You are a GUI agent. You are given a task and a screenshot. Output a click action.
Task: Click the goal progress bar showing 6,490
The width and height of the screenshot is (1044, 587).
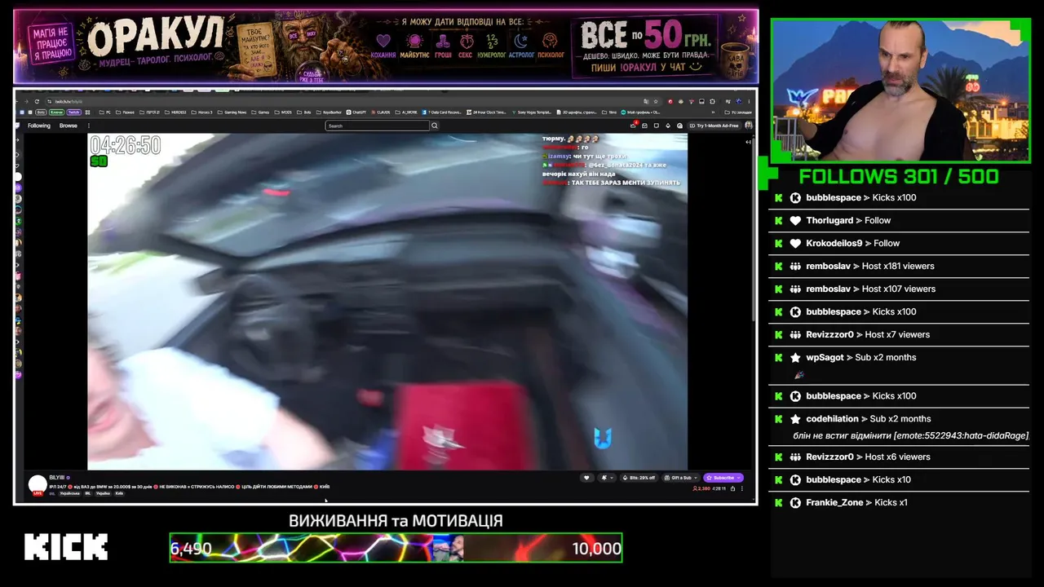[x=396, y=548]
